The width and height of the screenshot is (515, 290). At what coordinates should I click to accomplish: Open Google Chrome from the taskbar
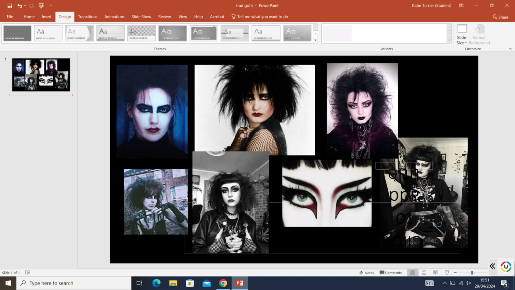pyautogui.click(x=223, y=283)
